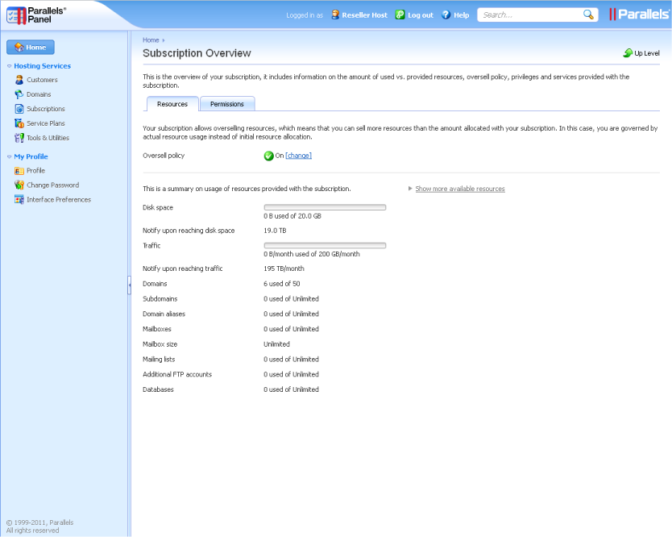Image resolution: width=672 pixels, height=537 pixels.
Task: Click the blue Help question-mark icon
Action: pos(446,15)
